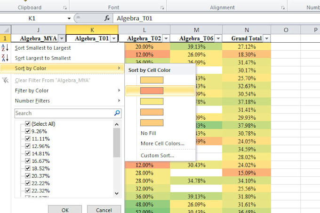Click the K1 Name Box
The width and height of the screenshot is (320, 213).
[x=32, y=18]
